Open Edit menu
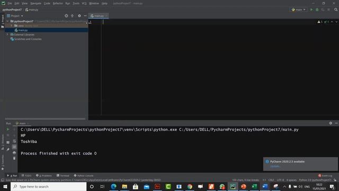Image resolution: width=339 pixels, height=191 pixels. pyautogui.click(x=16, y=3)
